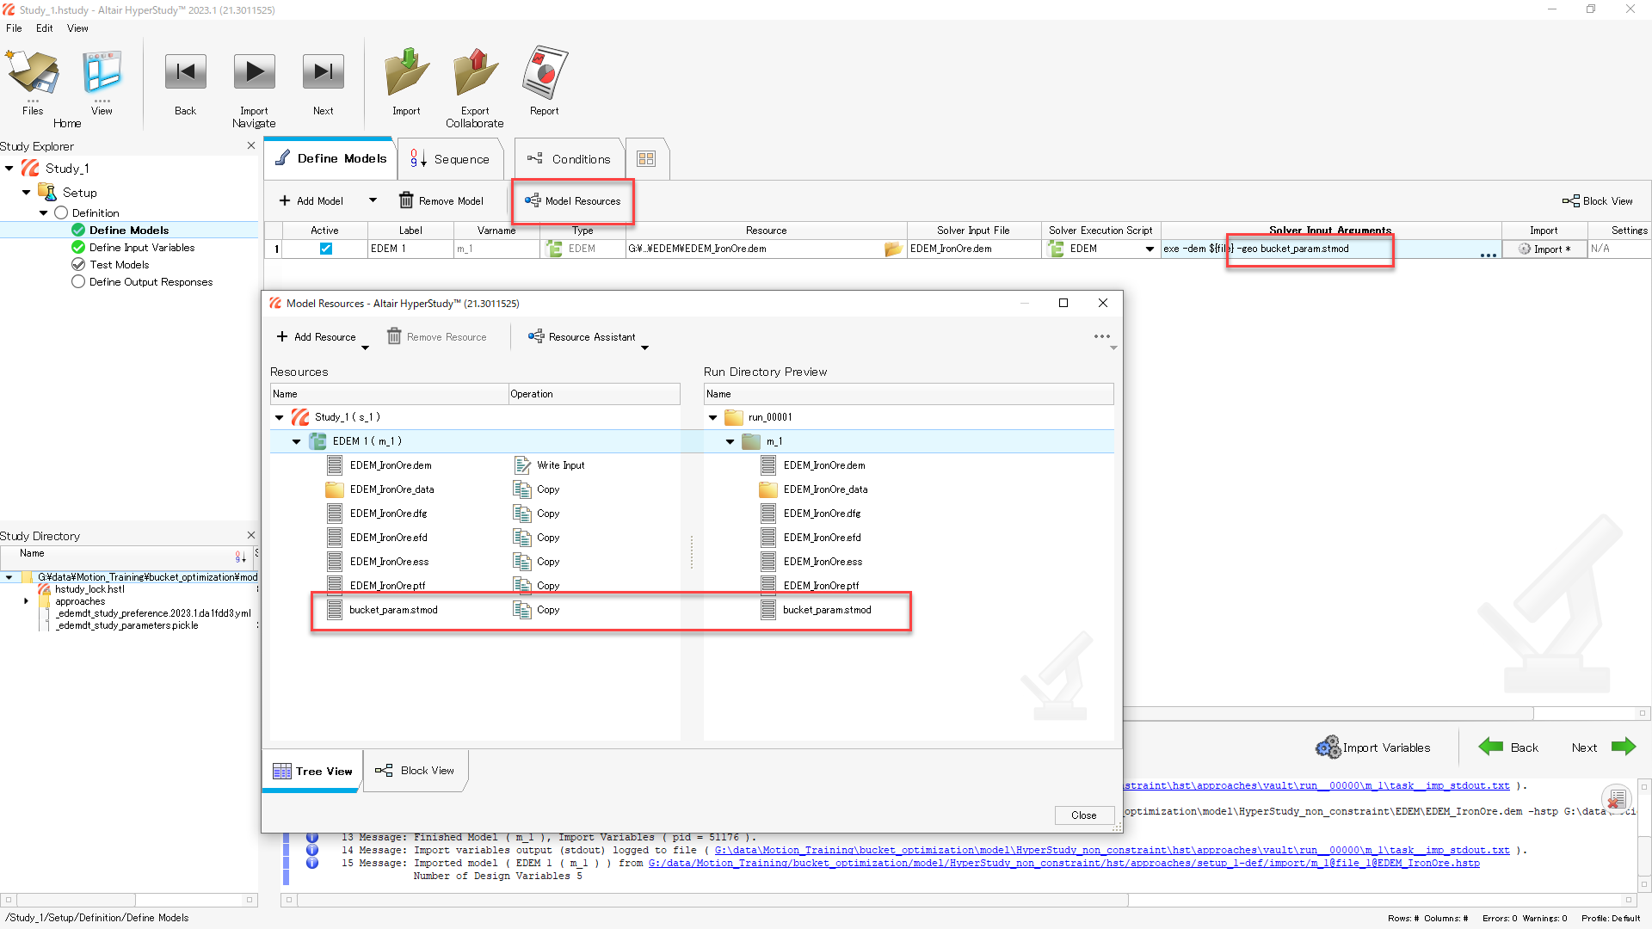Select Define Output Responses step
The image size is (1652, 929).
(x=151, y=282)
